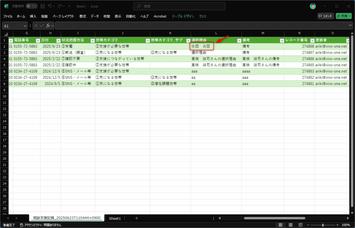Open the データ ribbon tab
Screen dimensions: 355x228
coord(95,16)
